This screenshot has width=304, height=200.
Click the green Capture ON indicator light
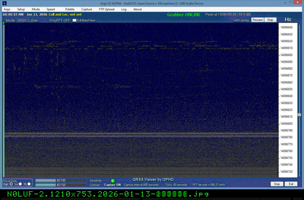click(x=113, y=181)
